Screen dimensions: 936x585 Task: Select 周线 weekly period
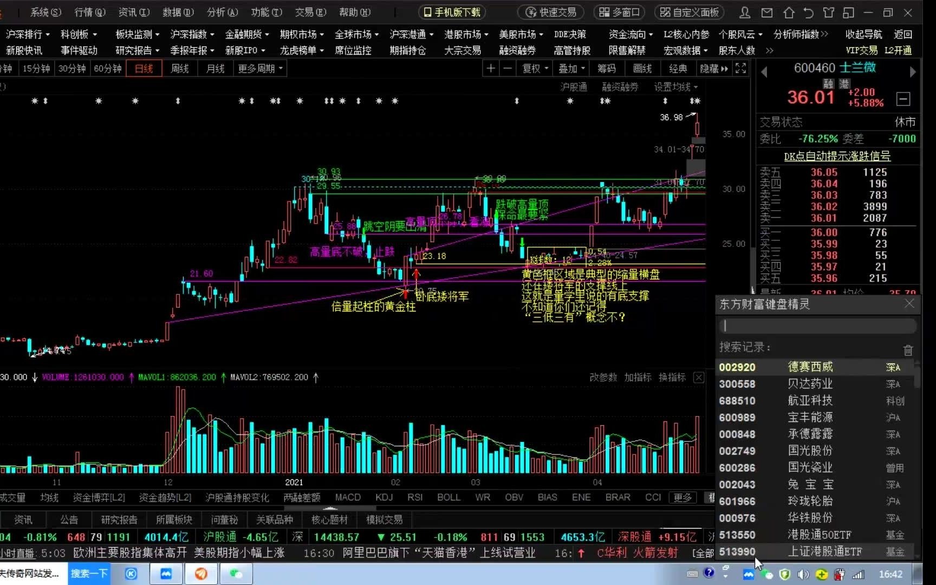pos(180,68)
